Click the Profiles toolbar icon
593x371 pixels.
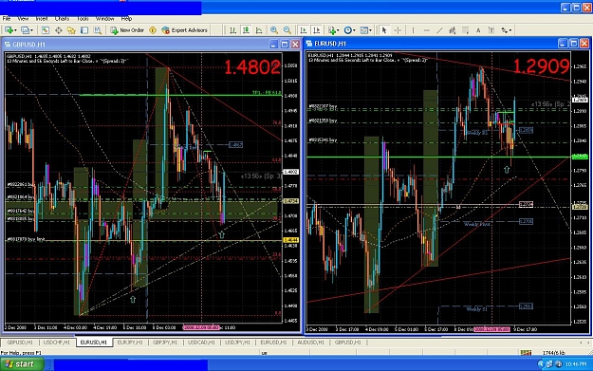(26, 30)
